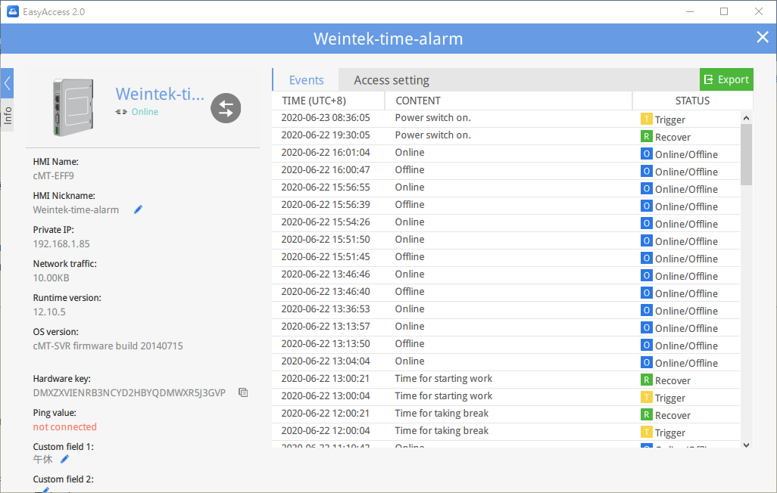Minimize the EasyAccess 2.0 window
This screenshot has width=777, height=493.
690,11
